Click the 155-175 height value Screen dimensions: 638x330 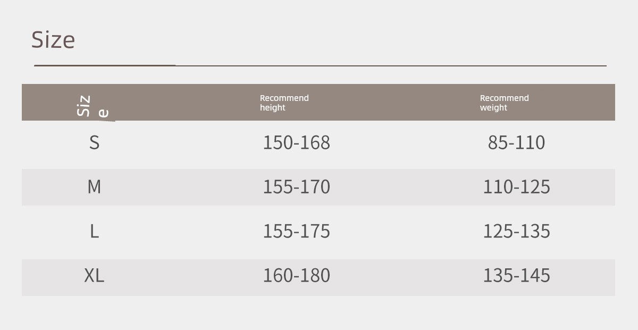tap(296, 231)
